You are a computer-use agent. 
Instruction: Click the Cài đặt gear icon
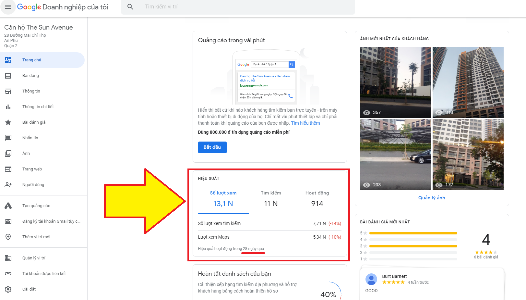8,289
